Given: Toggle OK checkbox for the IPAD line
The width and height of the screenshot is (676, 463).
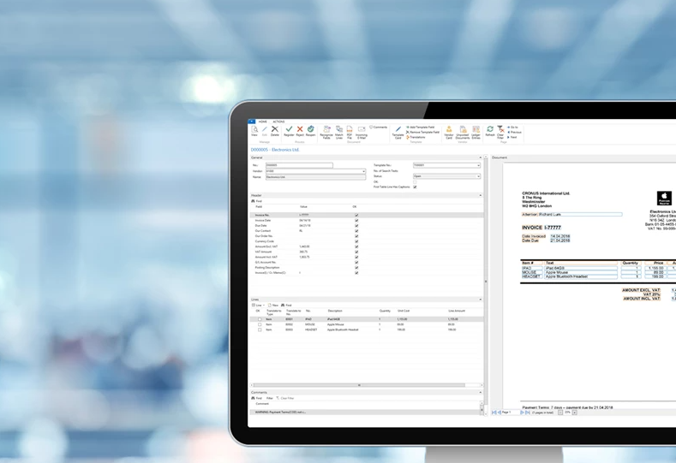Looking at the screenshot, I should pos(260,319).
